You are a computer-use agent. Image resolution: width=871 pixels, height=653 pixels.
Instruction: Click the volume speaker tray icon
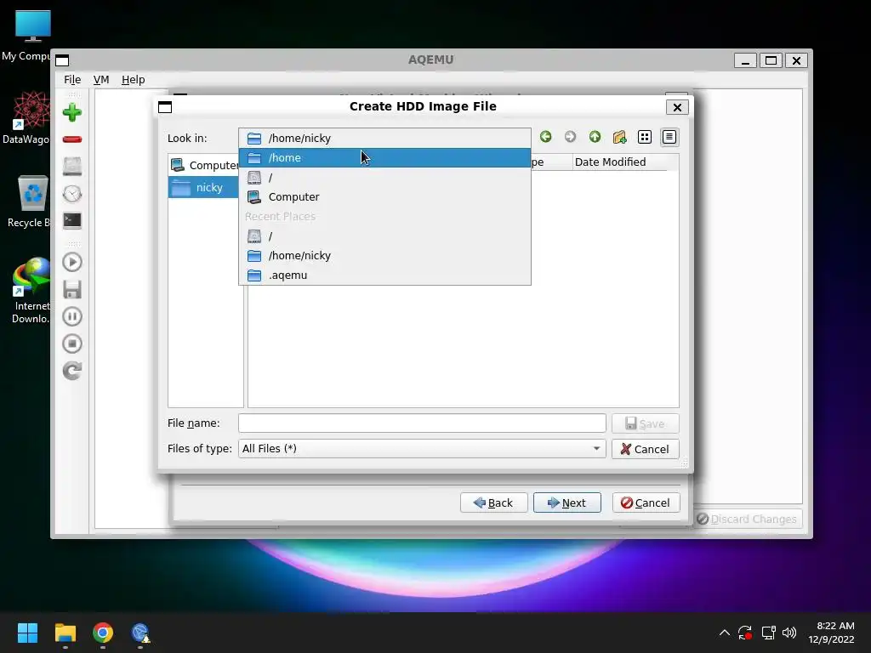[x=789, y=633]
